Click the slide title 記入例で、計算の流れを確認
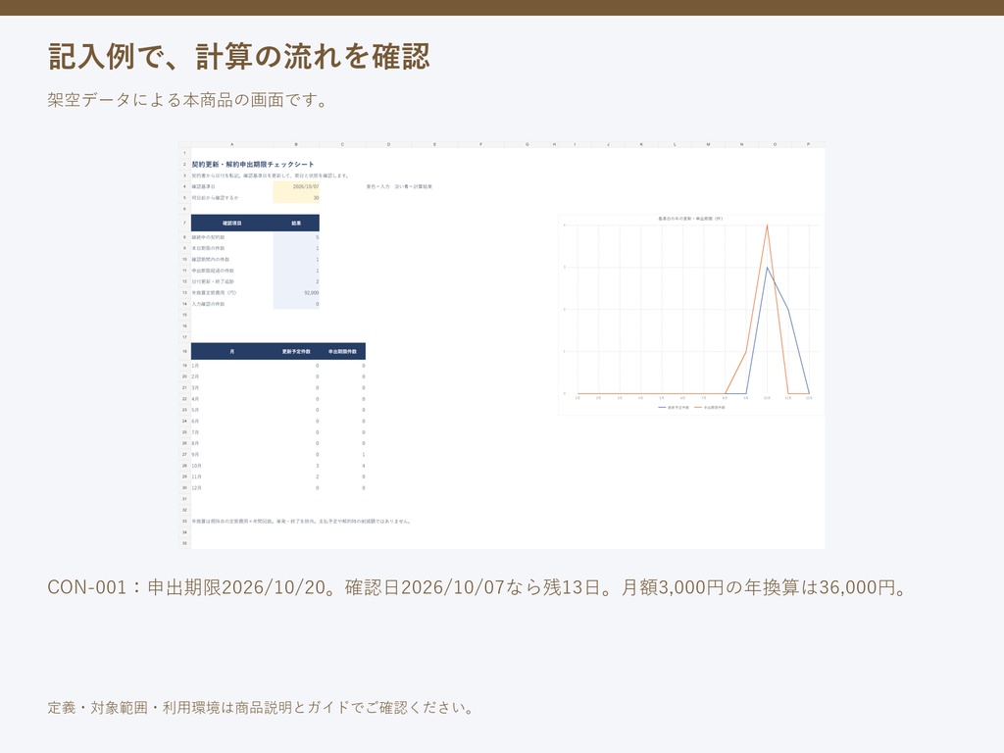 click(x=239, y=56)
